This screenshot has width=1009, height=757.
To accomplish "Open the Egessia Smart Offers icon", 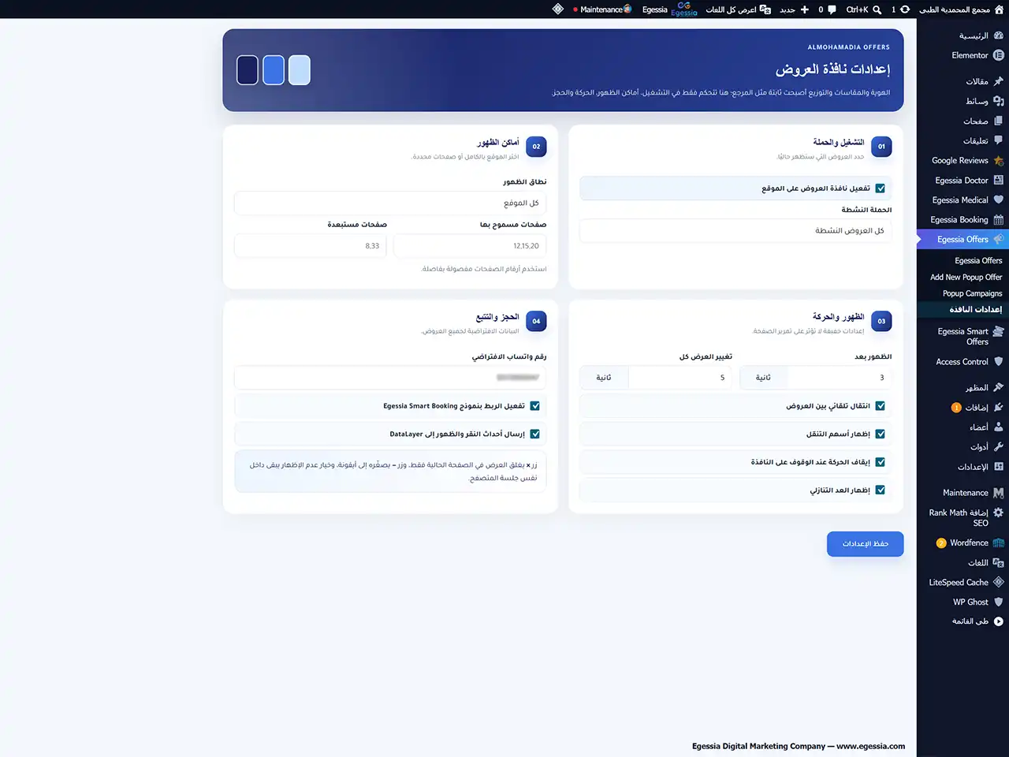I will 999,331.
